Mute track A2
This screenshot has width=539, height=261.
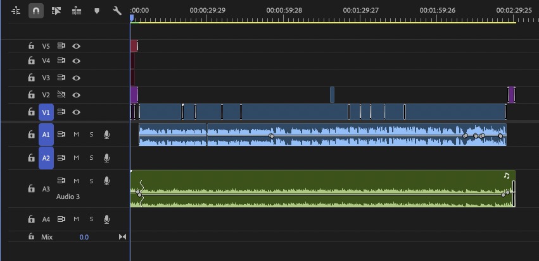coord(76,158)
